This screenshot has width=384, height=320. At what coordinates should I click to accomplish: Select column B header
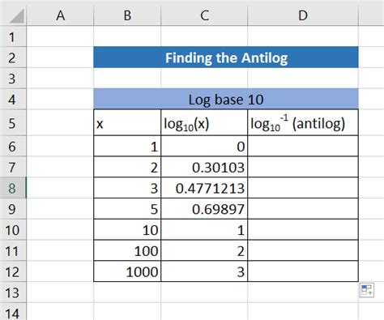(x=127, y=15)
